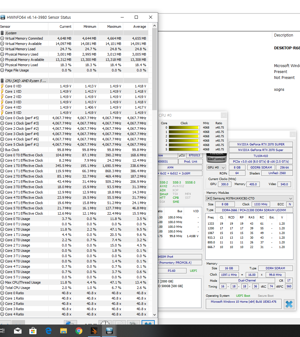Click the HWiNFO icon on the taskbar
Viewport: 300px width, 337px height.
pos(109,331)
